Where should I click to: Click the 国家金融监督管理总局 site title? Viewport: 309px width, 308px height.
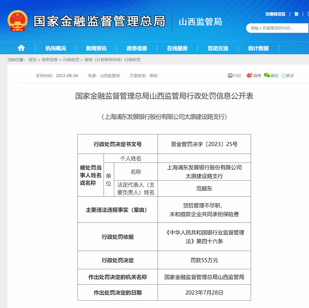click(99, 21)
